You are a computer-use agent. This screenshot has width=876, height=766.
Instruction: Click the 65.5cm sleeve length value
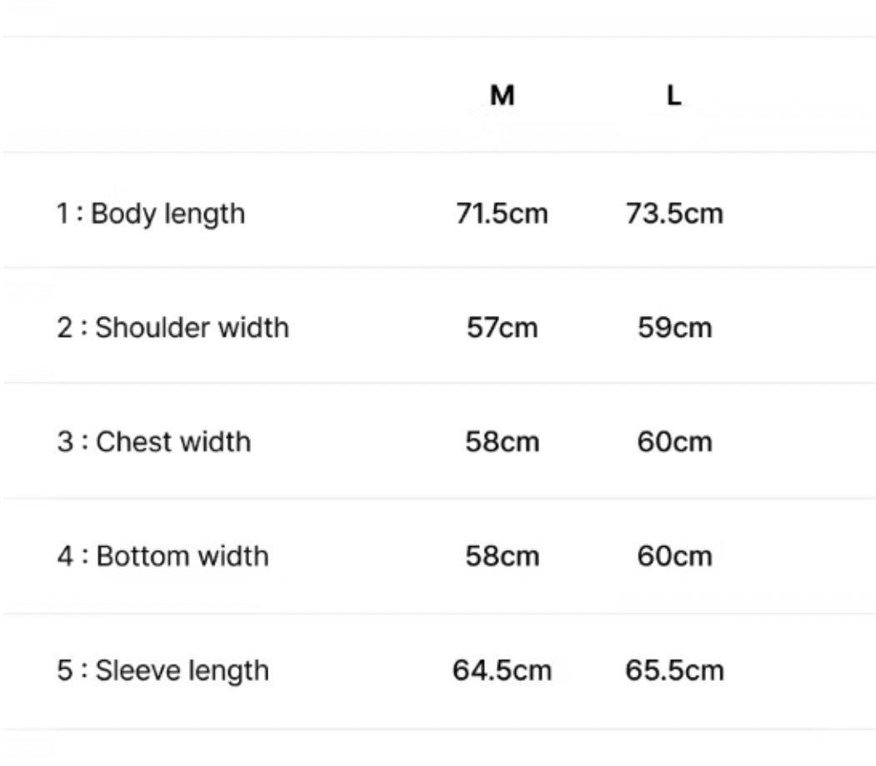[674, 670]
